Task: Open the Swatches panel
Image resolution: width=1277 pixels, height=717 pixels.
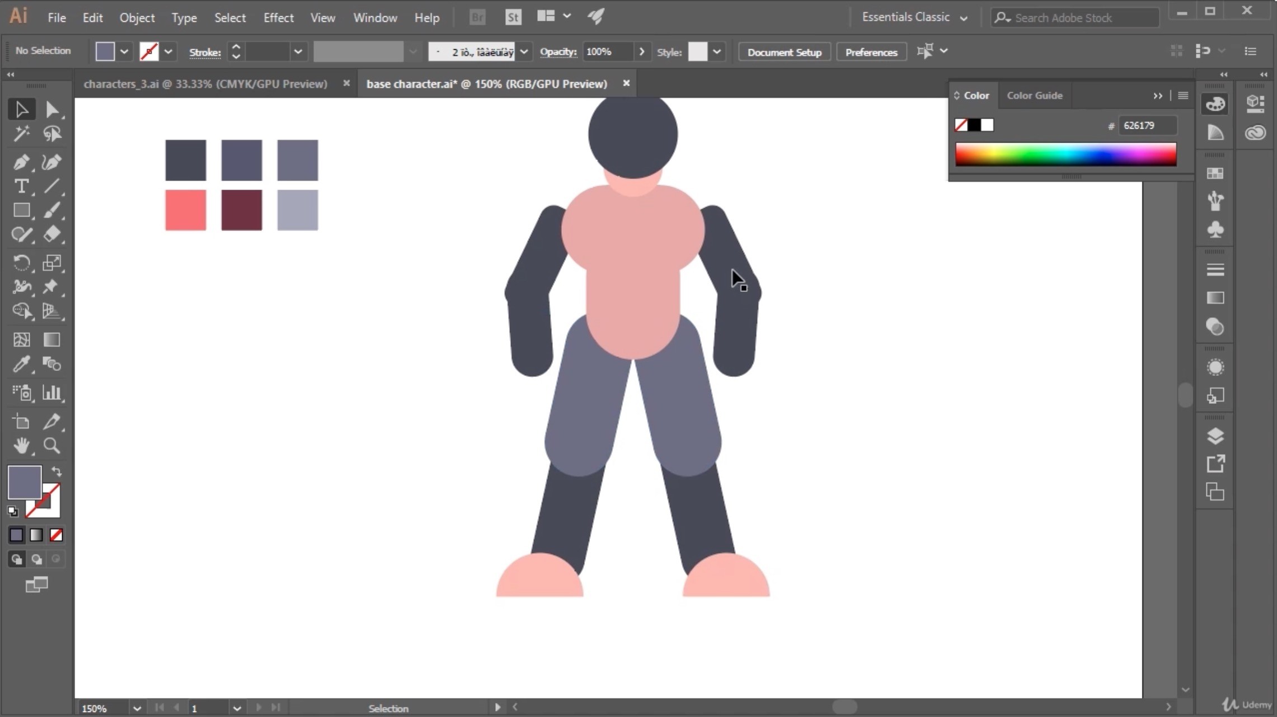Action: point(1215,173)
